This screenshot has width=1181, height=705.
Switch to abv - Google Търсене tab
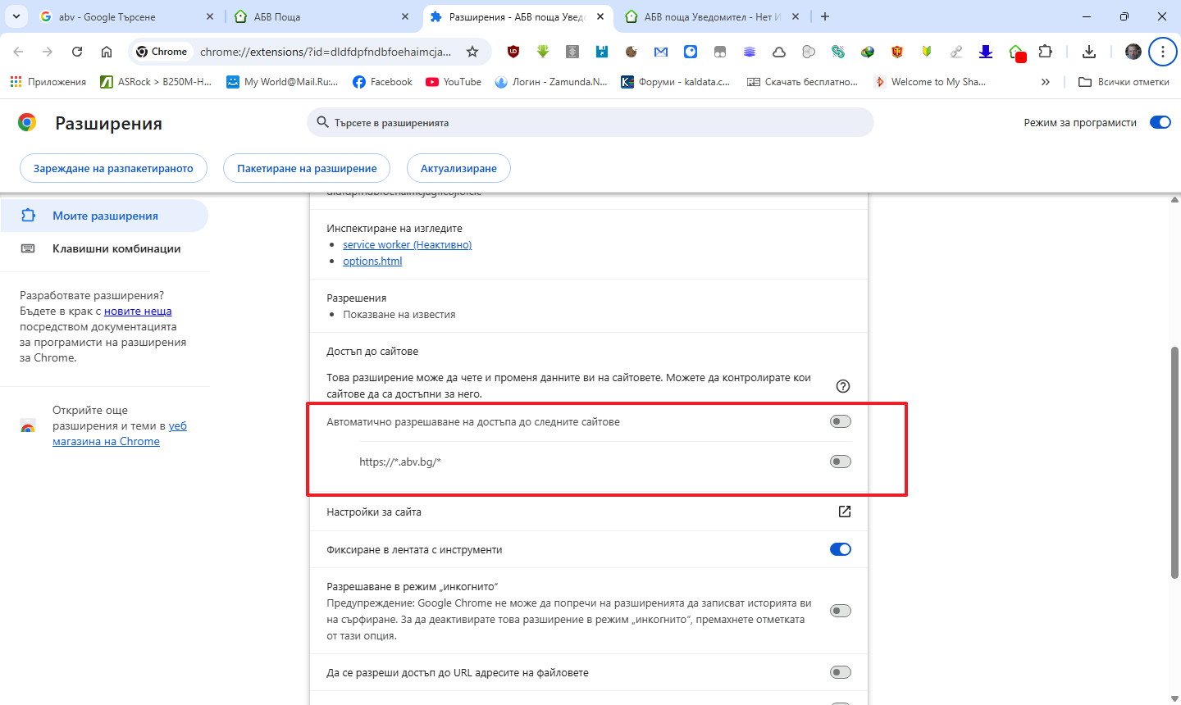click(x=127, y=16)
